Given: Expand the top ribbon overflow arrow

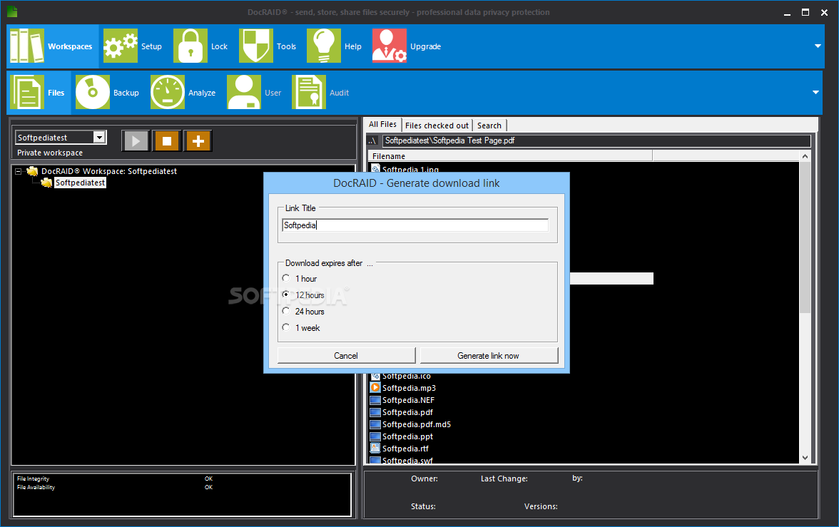Looking at the screenshot, I should point(818,46).
